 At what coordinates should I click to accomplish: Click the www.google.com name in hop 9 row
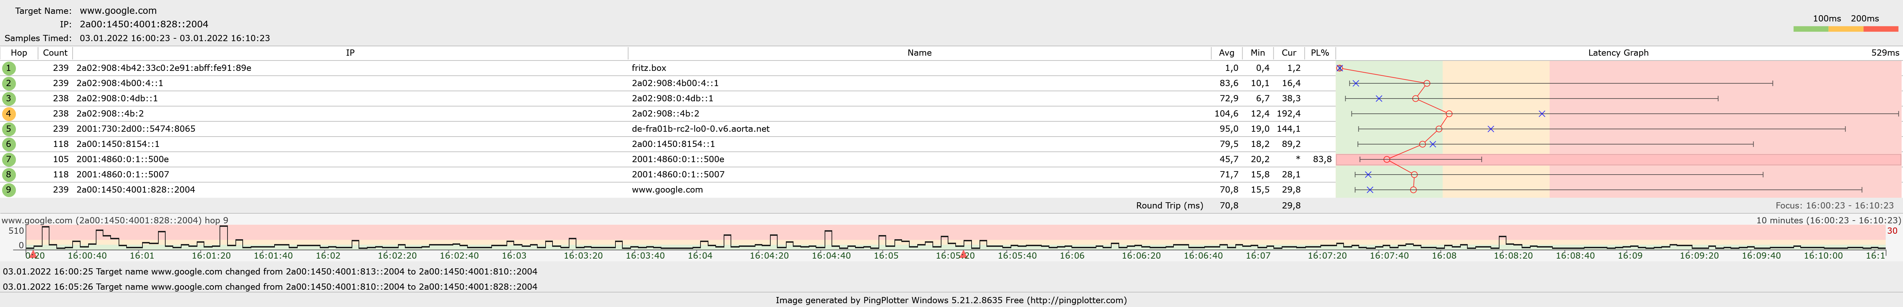667,190
